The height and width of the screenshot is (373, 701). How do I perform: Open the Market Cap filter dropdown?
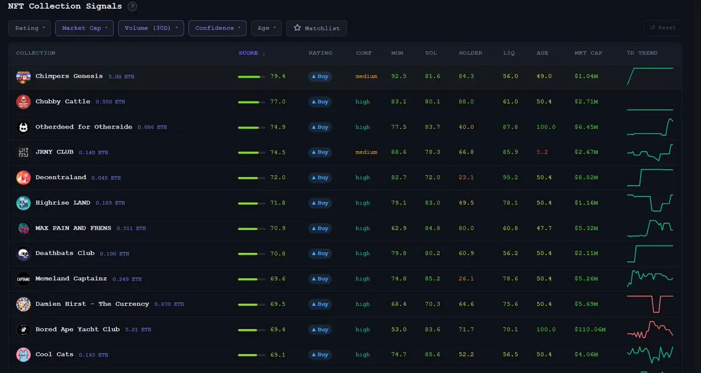coord(85,28)
